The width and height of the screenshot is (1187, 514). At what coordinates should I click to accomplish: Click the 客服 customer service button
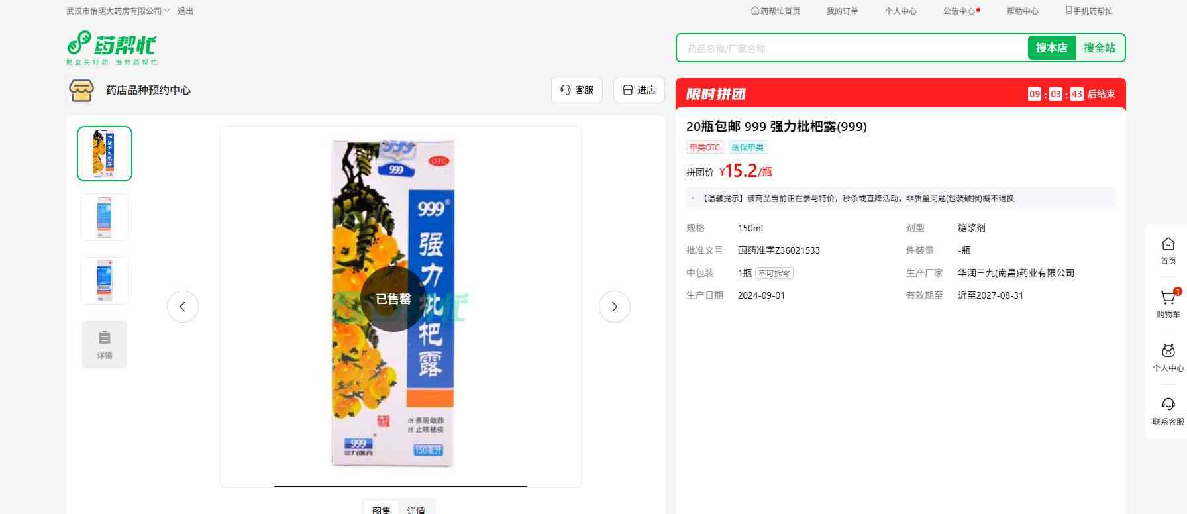tap(577, 90)
